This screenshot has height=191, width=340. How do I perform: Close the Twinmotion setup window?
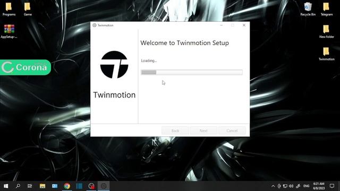(x=244, y=25)
